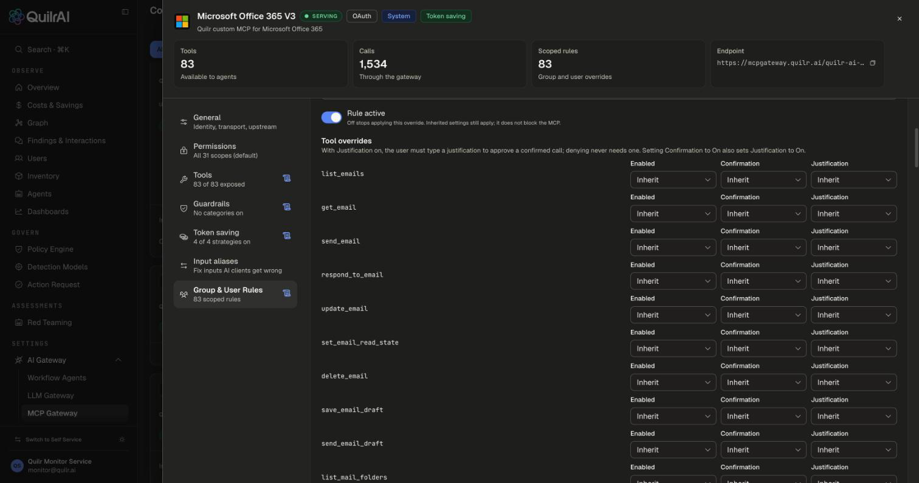This screenshot has width=919, height=483.
Task: Click the scoped-rules badge icon beside Guardrails
Action: click(286, 207)
